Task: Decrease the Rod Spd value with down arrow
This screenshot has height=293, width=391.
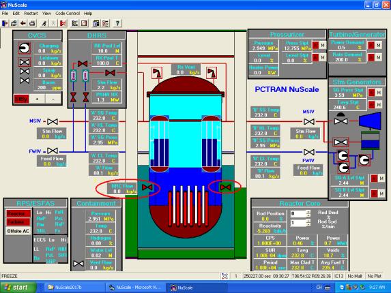Action: click(x=308, y=224)
